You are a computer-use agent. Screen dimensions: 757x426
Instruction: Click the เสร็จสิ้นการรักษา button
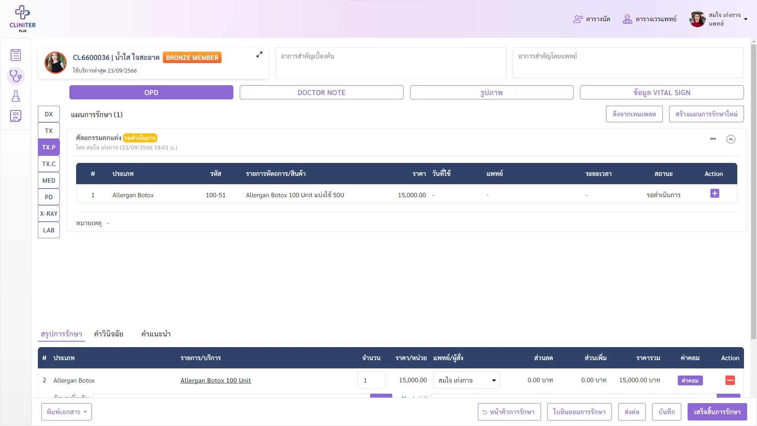pos(717,412)
